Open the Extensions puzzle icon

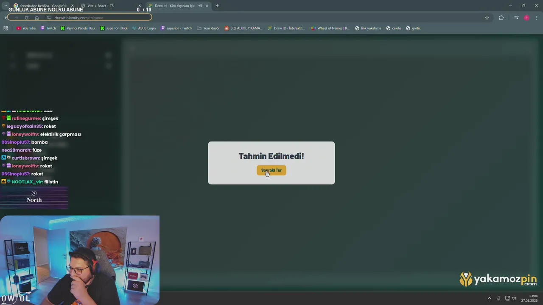[501, 18]
